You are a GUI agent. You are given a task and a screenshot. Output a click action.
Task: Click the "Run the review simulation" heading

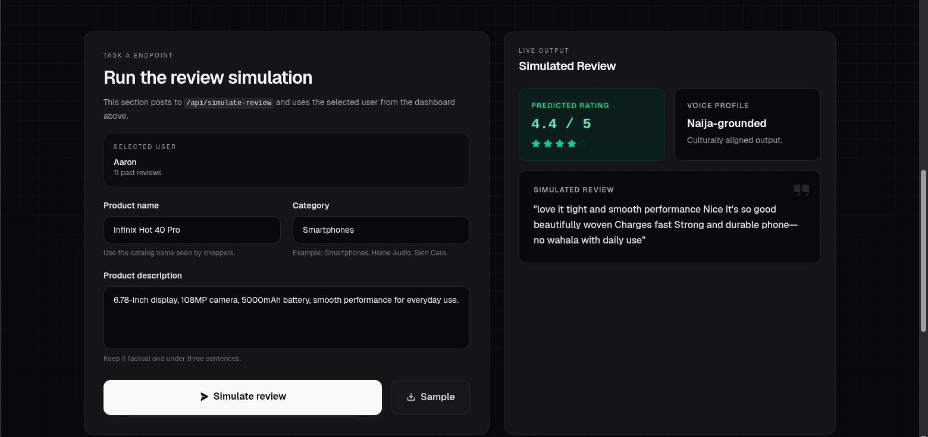point(208,77)
